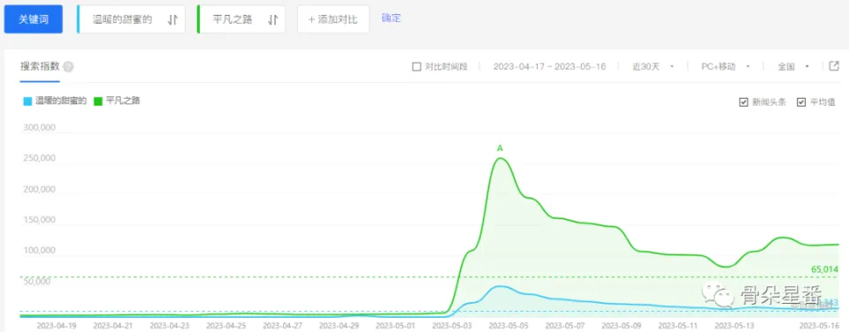Open the export/share icon at top right
Image resolution: width=849 pixels, height=332 pixels.
[834, 66]
